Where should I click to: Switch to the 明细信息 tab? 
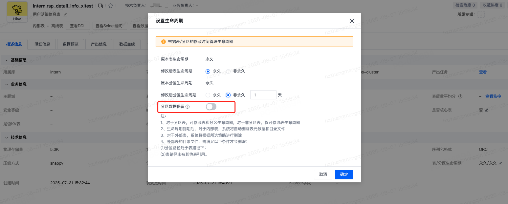(42, 44)
